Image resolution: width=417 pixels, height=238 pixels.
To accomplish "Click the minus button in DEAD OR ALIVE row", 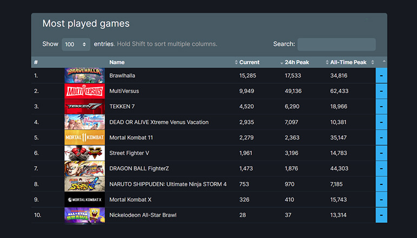I will click(x=381, y=122).
